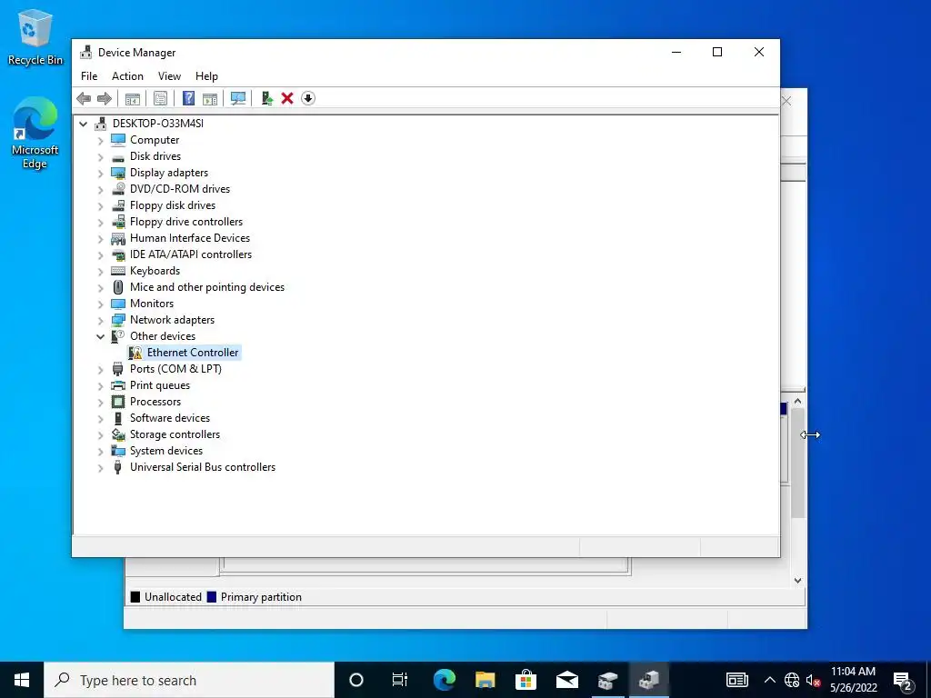Expand Universal Serial Bus controllers chevron
This screenshot has height=698, width=931.
(x=100, y=468)
